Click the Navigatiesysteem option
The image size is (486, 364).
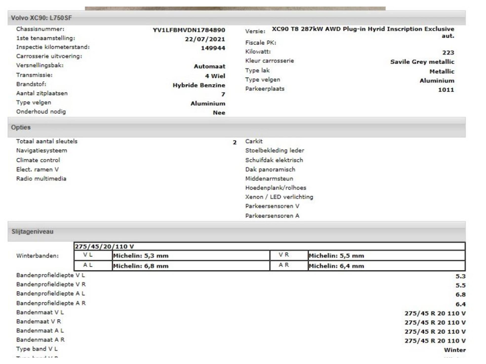point(42,151)
